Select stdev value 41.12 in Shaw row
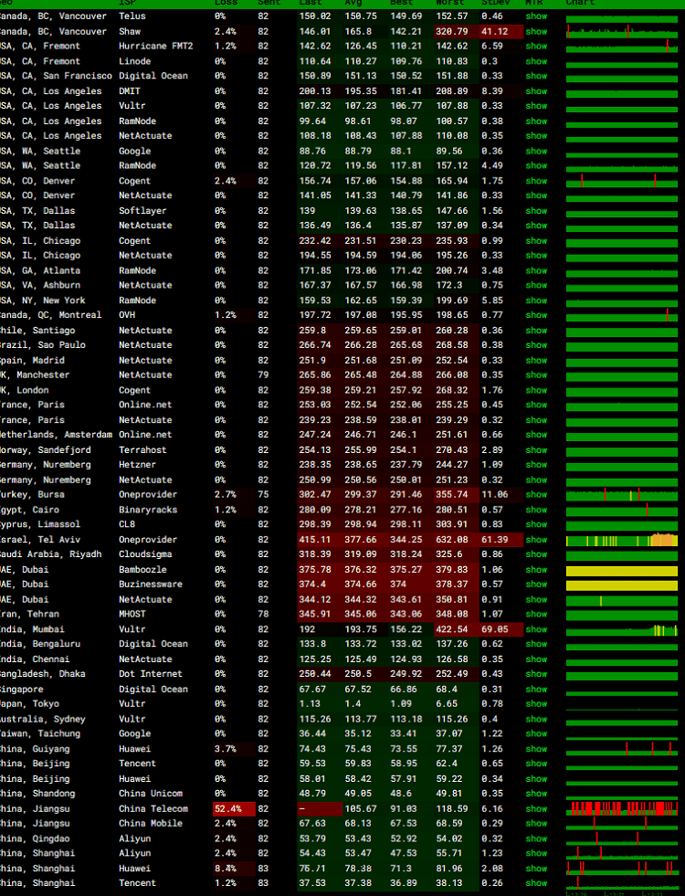The height and width of the screenshot is (896, 685). (x=494, y=31)
